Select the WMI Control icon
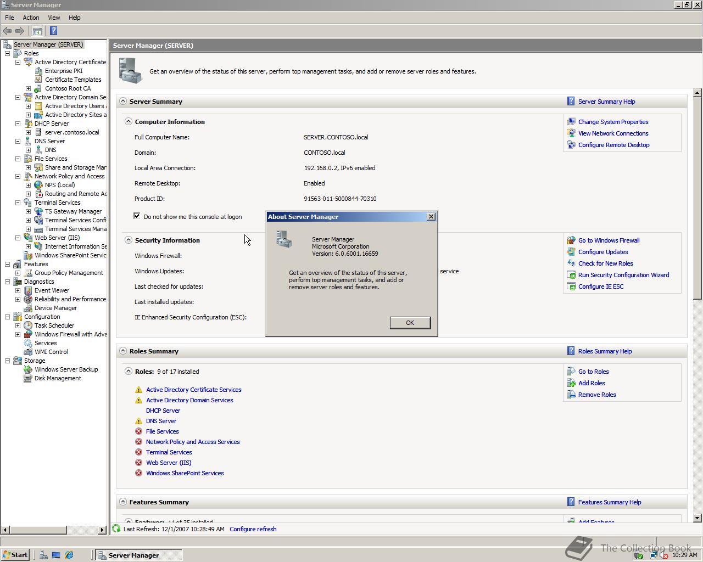The image size is (703, 562). pos(28,352)
